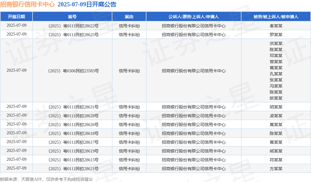Viewport: 311px width, 182px height.
Task: Click the date in the 28619号 row
Action: pos(16,150)
